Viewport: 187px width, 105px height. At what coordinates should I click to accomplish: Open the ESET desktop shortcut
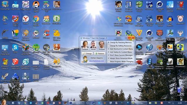coord(26,64)
